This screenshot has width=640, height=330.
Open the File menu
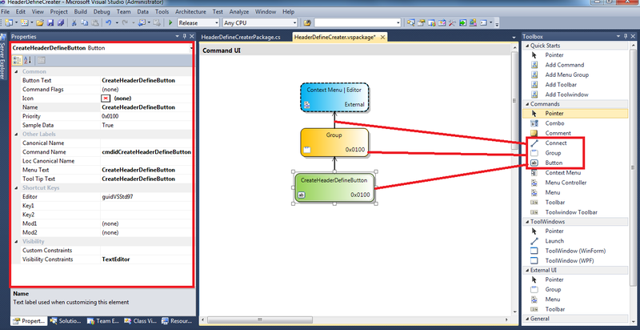click(6, 12)
